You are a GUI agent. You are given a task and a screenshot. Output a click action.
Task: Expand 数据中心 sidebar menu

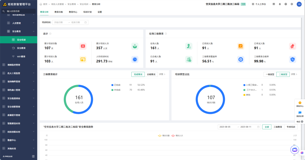click(19, 140)
